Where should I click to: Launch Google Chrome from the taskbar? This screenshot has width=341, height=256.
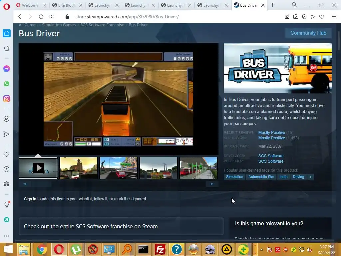tap(42, 249)
